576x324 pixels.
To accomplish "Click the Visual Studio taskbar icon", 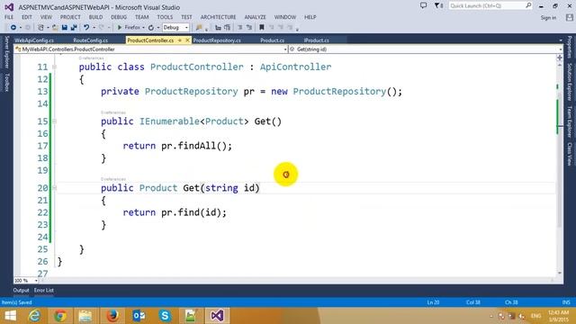I will [x=217, y=316].
